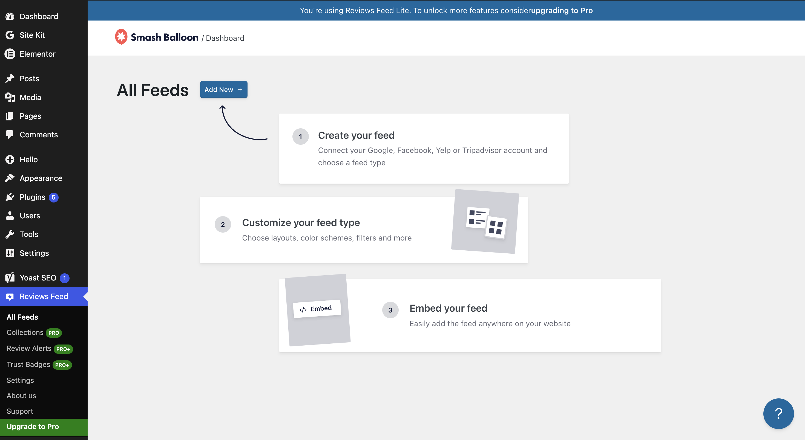805x440 pixels.
Task: Click the Reviews Feed star icon
Action: (10, 297)
